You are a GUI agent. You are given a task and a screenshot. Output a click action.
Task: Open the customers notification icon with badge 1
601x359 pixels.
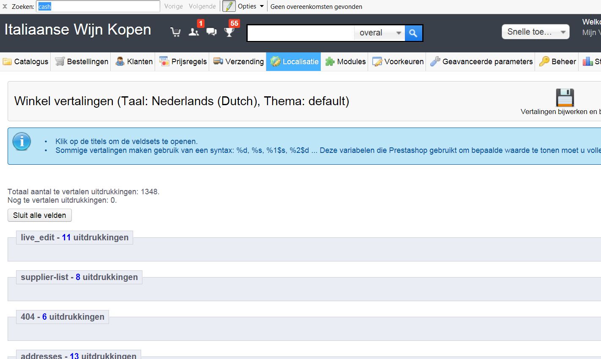tap(194, 32)
